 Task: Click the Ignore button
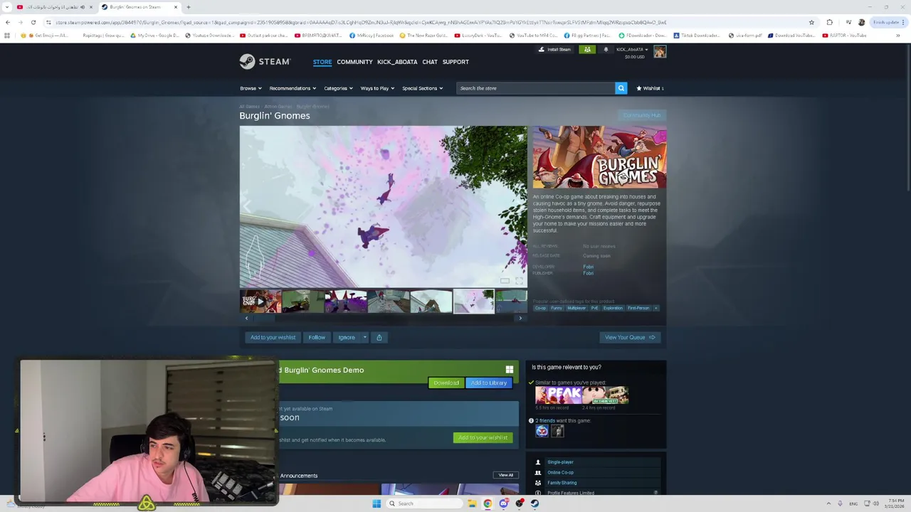[x=347, y=337]
